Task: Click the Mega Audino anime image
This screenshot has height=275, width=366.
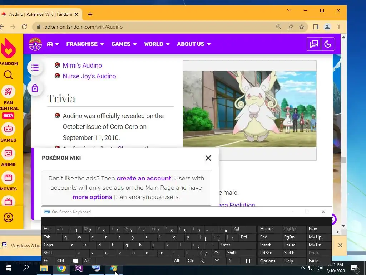Action: click(x=249, y=109)
